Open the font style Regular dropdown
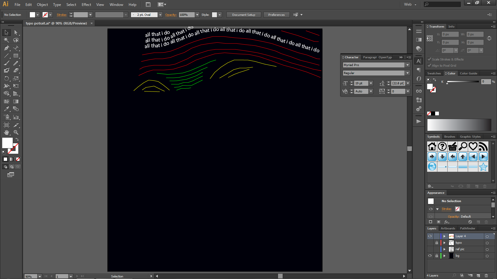Screen dimensions: 497x279 [408, 73]
